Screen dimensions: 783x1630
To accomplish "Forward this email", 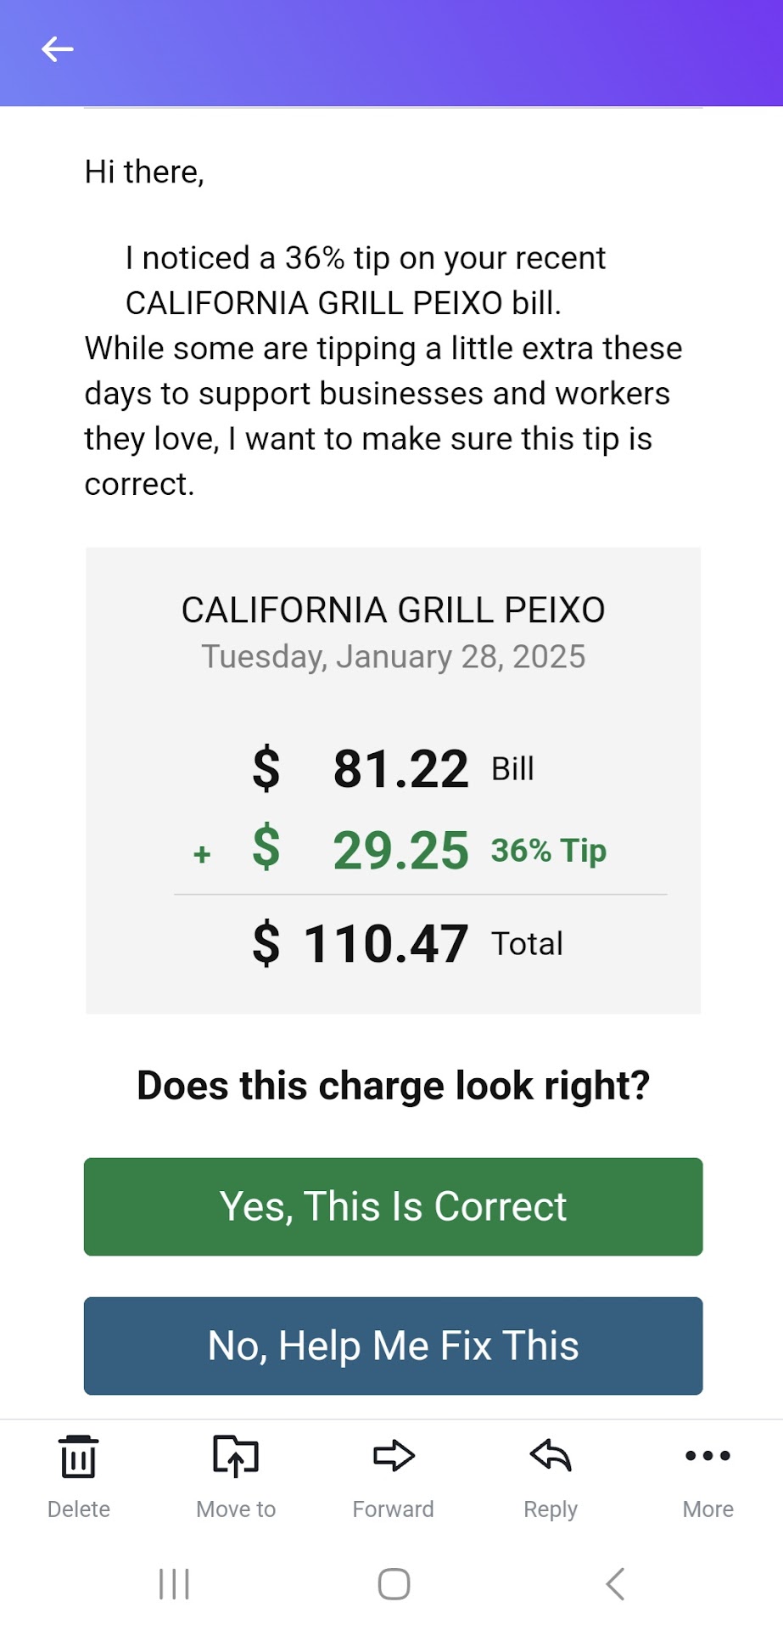I will [394, 1457].
